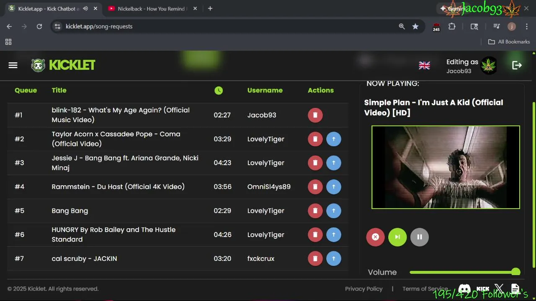Close the Kicklet.app tab

point(95,8)
